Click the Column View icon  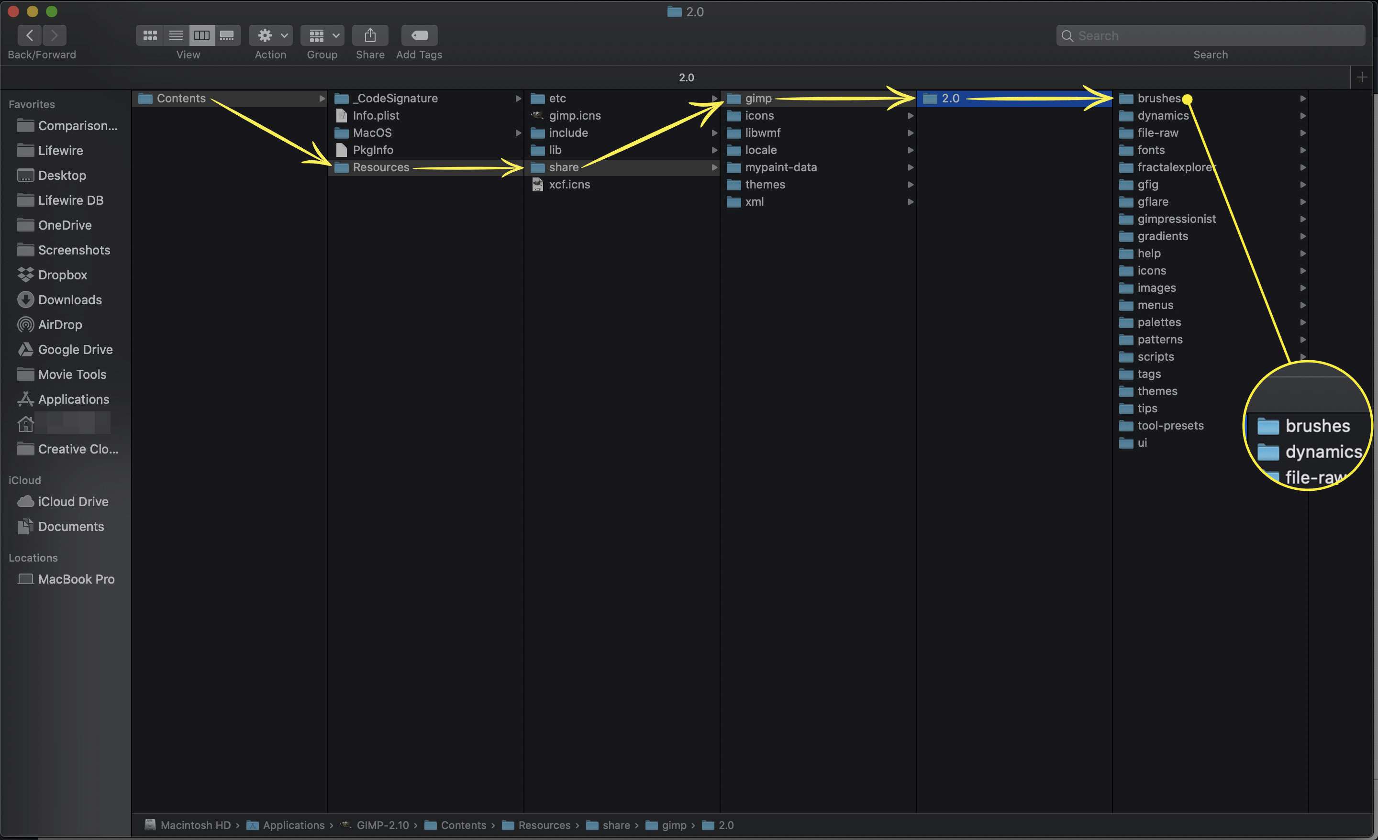point(202,35)
